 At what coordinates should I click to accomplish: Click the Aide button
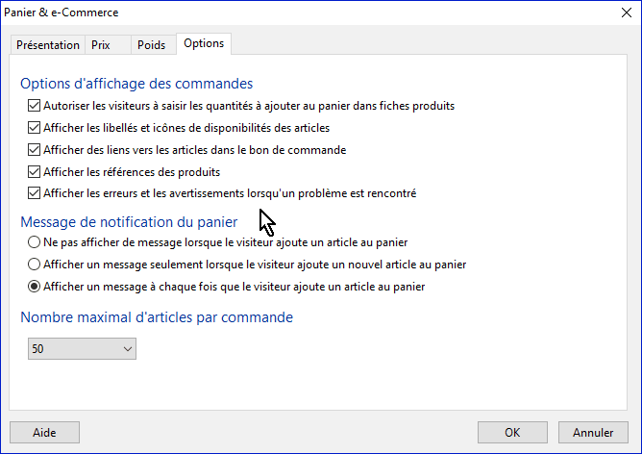point(44,432)
